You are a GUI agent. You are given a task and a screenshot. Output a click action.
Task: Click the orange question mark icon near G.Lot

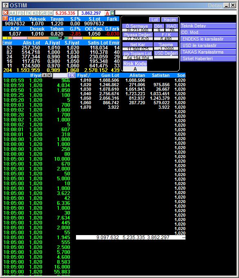click(5, 19)
